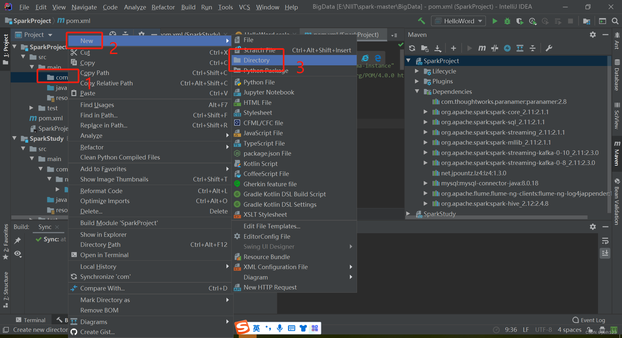Open Maven panel gear options
The width and height of the screenshot is (622, 338).
(x=593, y=35)
